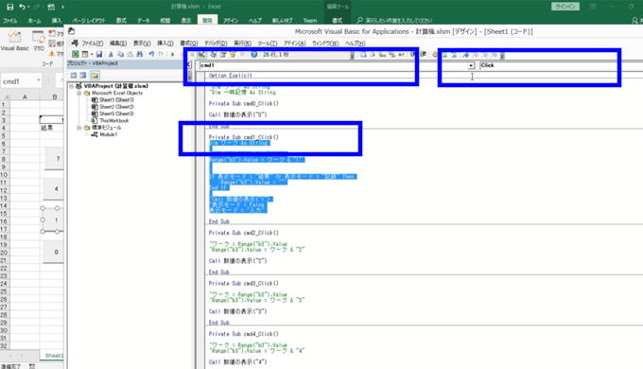Click View Code icon in Project panel
Screen dimensions: 643x369
[74, 76]
